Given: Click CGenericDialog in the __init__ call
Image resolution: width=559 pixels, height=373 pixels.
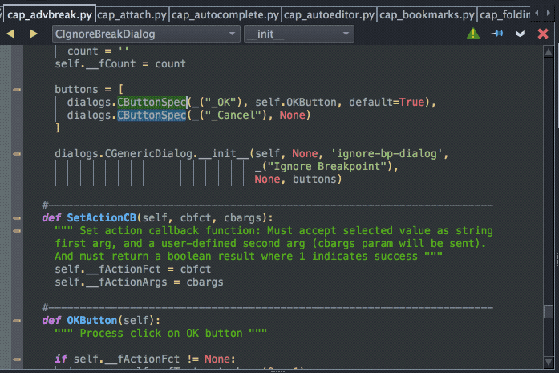Looking at the screenshot, I should tap(148, 154).
